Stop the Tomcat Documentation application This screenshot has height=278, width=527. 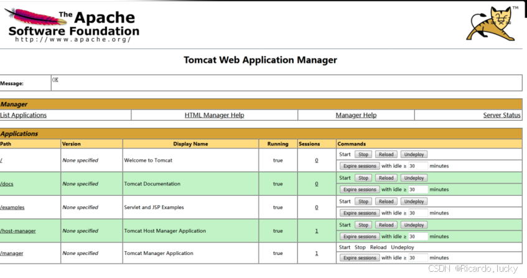pyautogui.click(x=363, y=178)
